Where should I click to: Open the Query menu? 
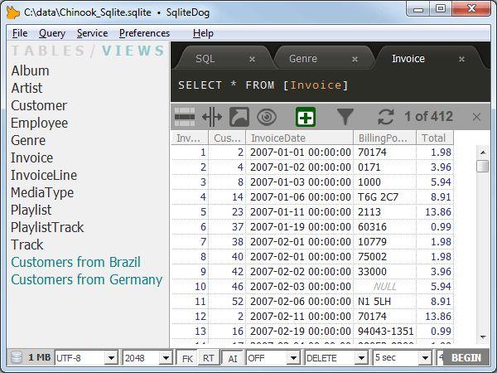coord(51,33)
